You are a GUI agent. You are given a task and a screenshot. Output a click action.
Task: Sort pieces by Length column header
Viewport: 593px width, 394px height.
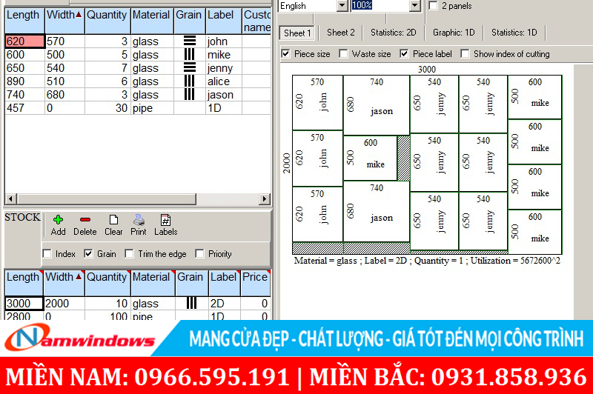coord(24,21)
